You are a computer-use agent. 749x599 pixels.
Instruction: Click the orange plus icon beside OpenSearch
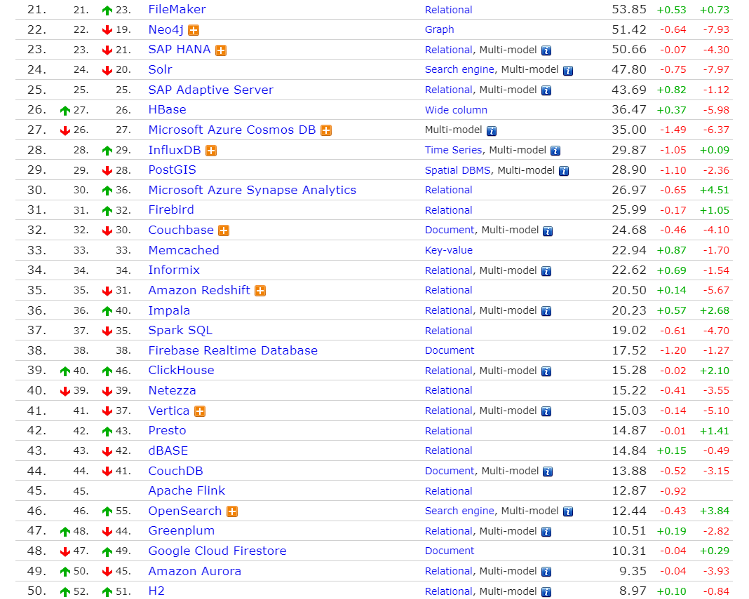pyautogui.click(x=232, y=511)
